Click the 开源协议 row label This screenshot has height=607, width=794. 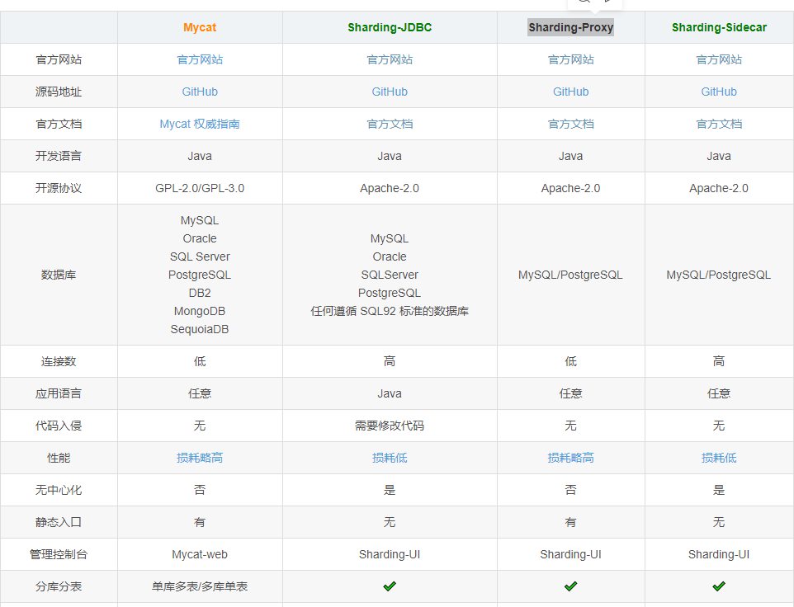pyautogui.click(x=59, y=188)
